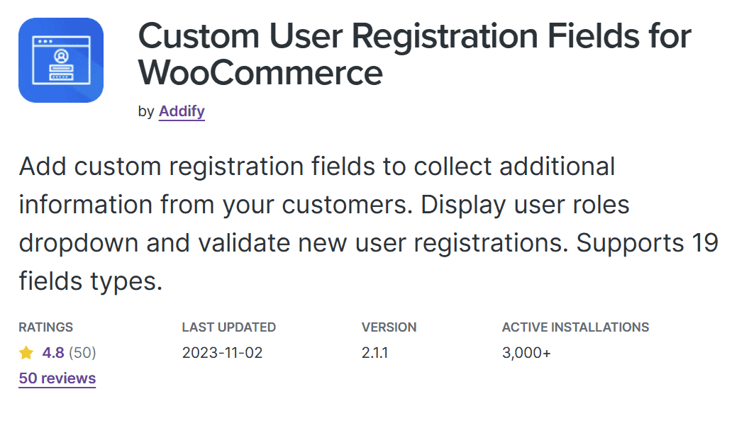Click the VERSION label
This screenshot has width=754, height=428.
click(389, 327)
